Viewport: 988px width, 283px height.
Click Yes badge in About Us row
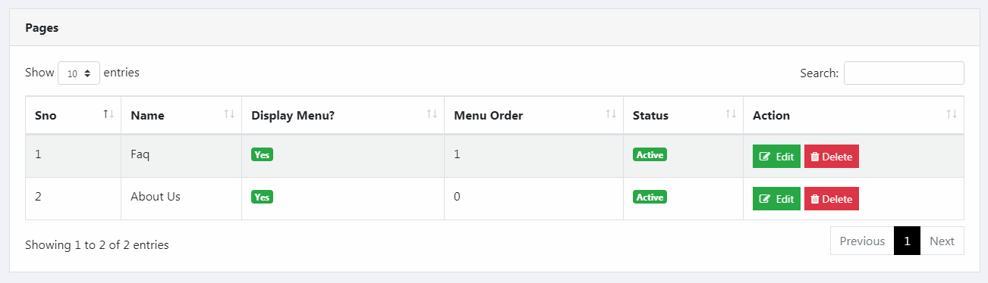(x=262, y=197)
